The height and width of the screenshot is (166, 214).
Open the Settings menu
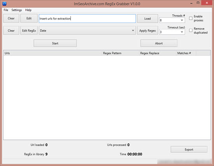click(17, 10)
